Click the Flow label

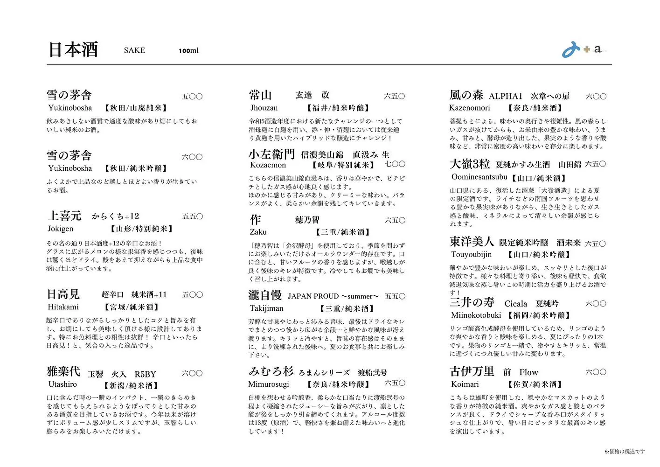[x=528, y=372]
